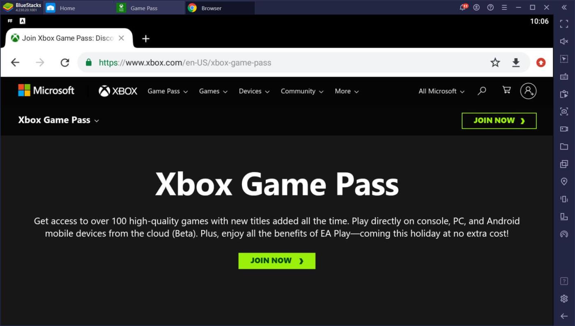Open BlueStacks settings gear
Viewport: 575px width, 326px height.
pos(564,298)
